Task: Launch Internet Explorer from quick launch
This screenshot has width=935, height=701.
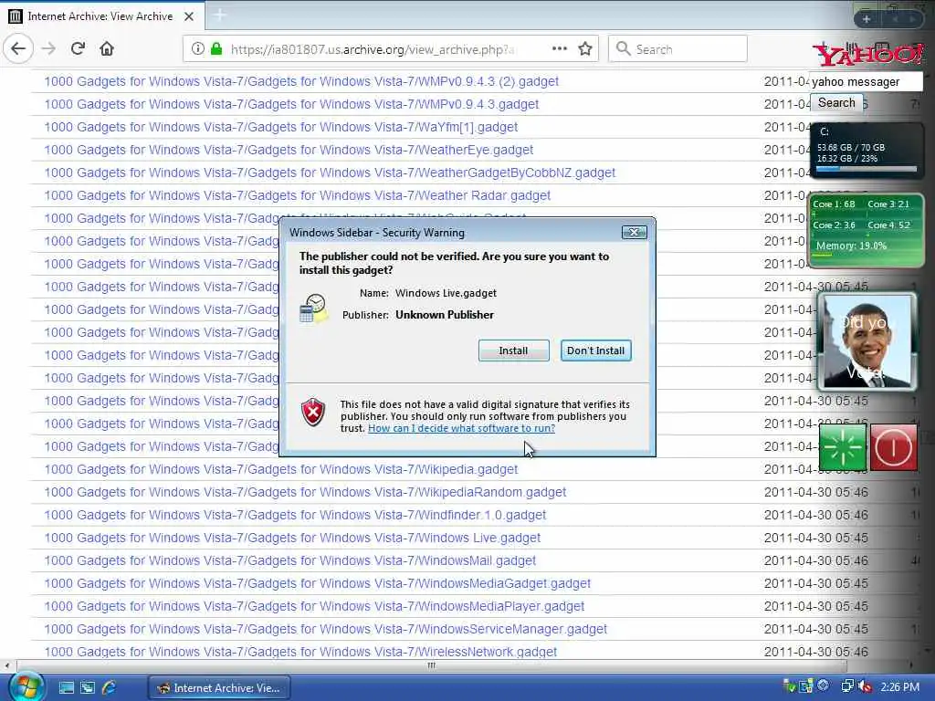Action: [110, 688]
